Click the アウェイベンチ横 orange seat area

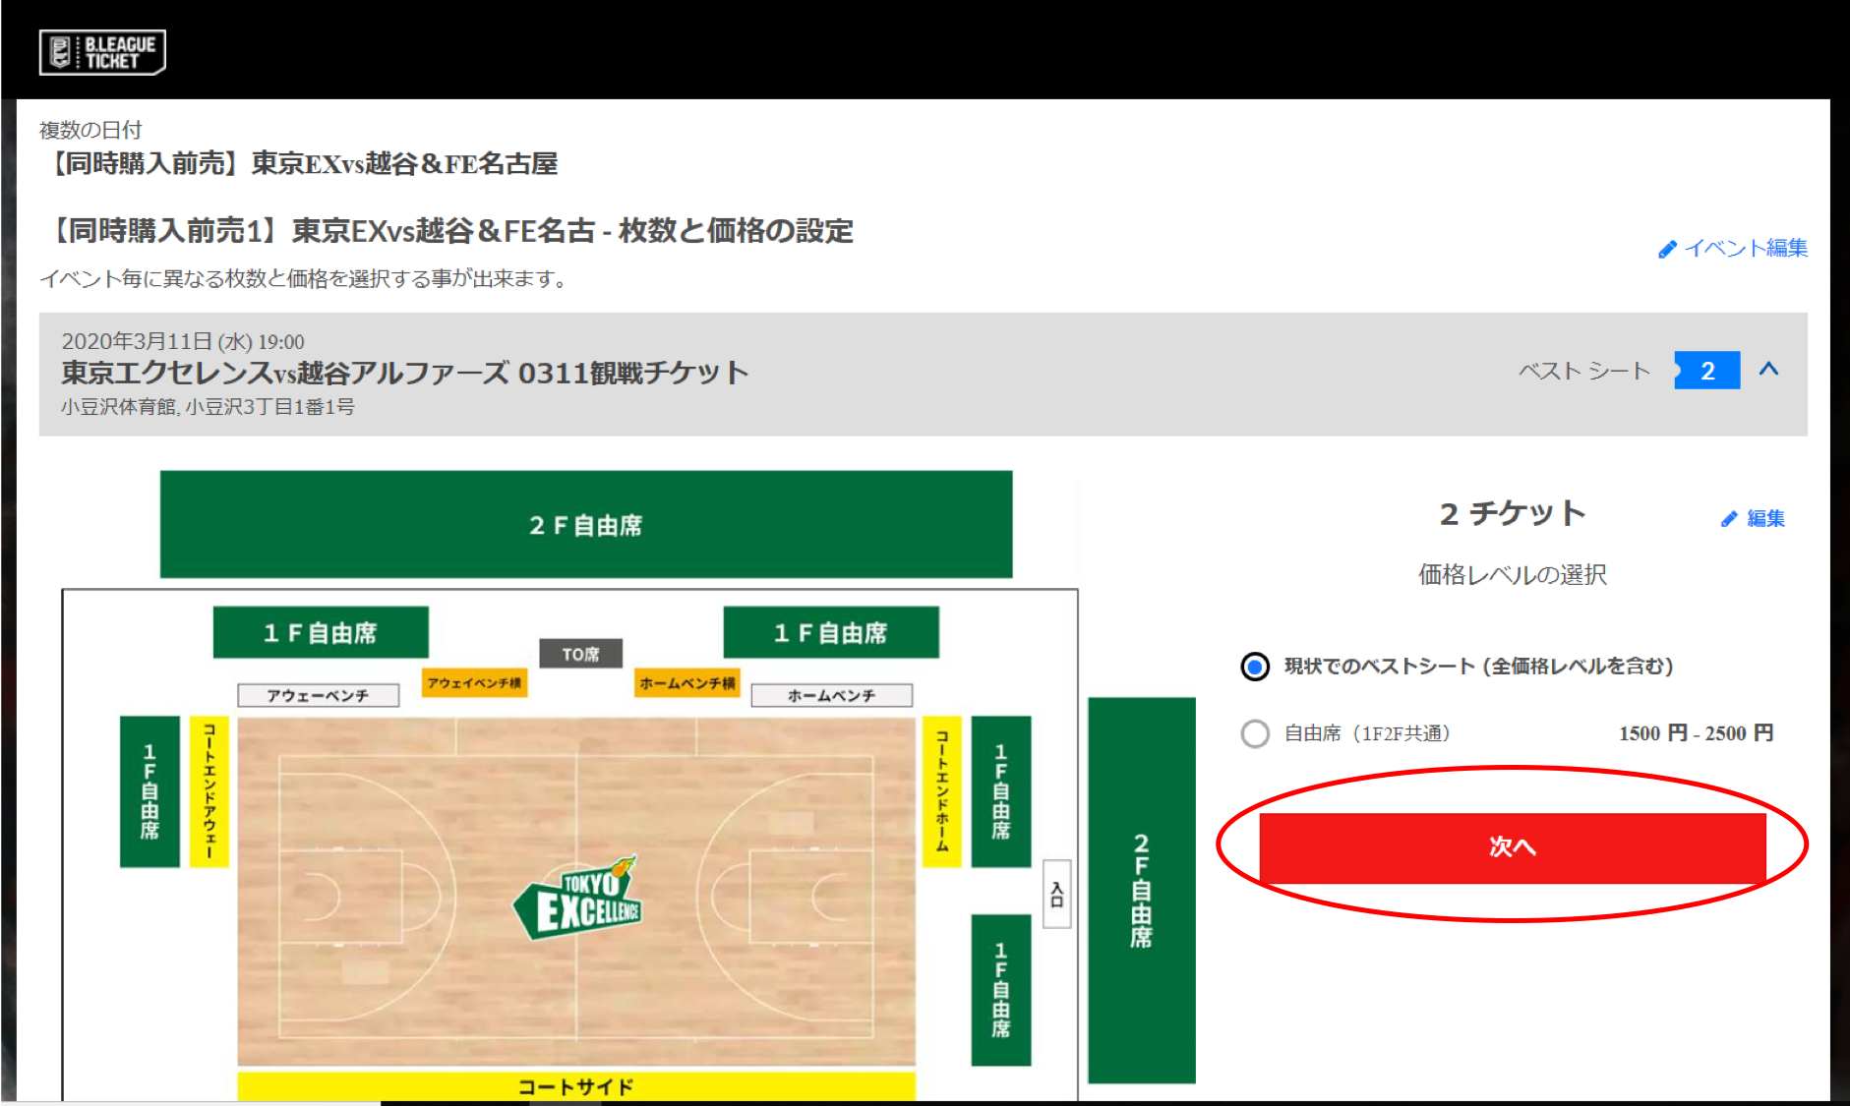(x=474, y=682)
